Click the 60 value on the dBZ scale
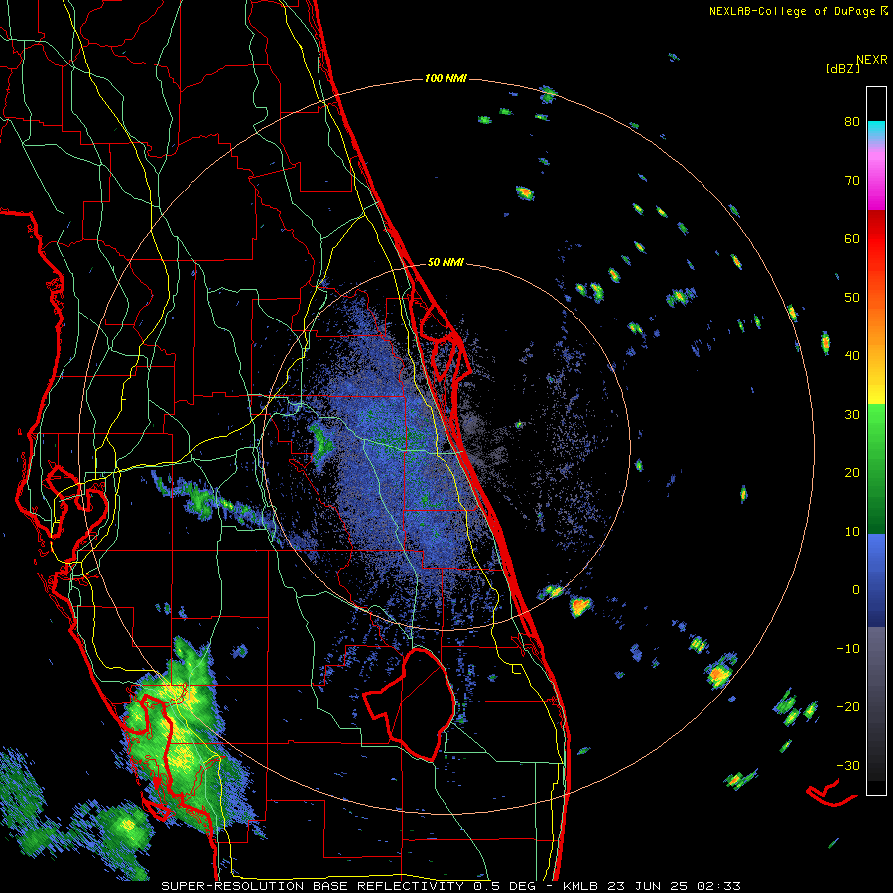The image size is (893, 893). pos(852,238)
